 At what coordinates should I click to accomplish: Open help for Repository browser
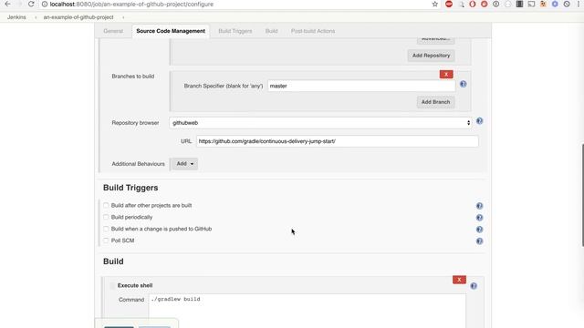pyautogui.click(x=479, y=121)
